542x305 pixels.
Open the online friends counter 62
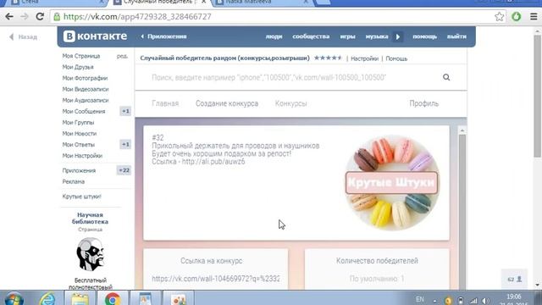[x=514, y=279]
